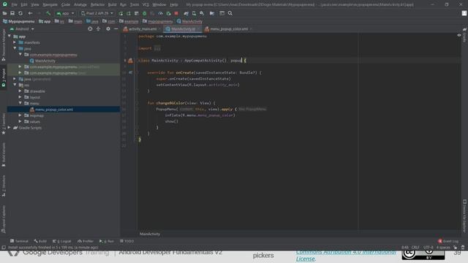
Task: Collapse the app module node
Action: 10,37
